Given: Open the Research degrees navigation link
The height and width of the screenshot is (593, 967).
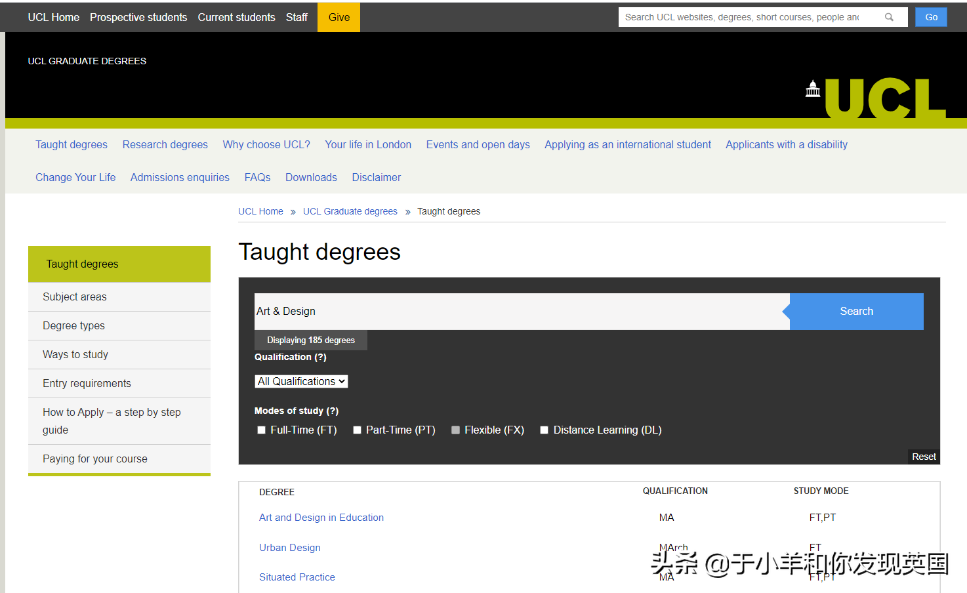Looking at the screenshot, I should (165, 145).
